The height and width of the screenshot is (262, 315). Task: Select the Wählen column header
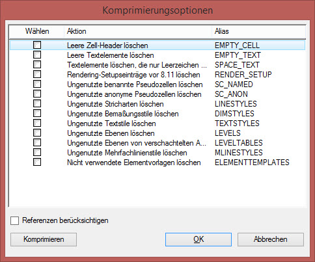[x=37, y=31]
